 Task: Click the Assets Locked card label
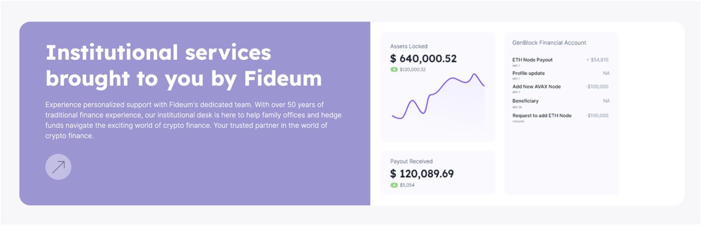pos(409,46)
